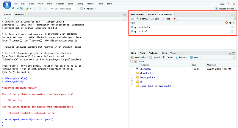Click the blue back arrow in Connections
The width and height of the screenshot is (238, 128).
(132, 19)
